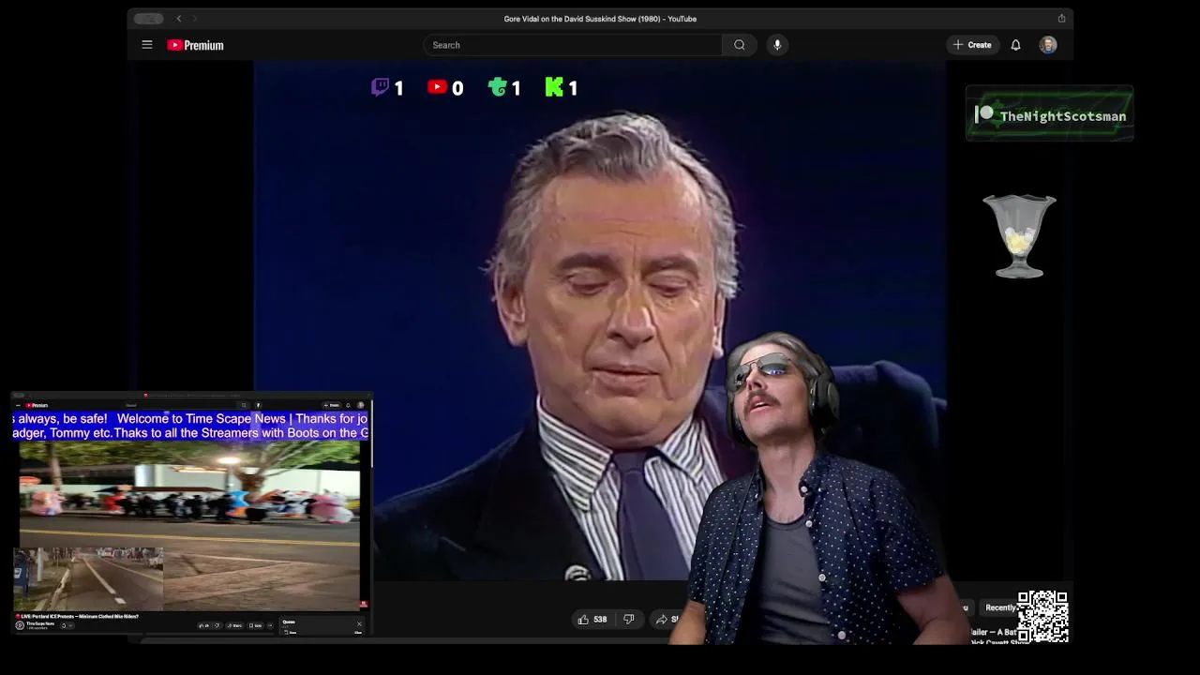Start voice search with the microphone icon
This screenshot has height=675, width=1200.
[x=777, y=45]
